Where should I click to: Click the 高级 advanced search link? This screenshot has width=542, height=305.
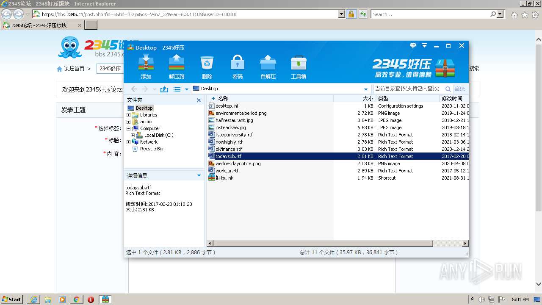click(459, 89)
